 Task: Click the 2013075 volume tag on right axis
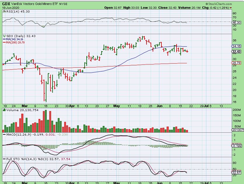click(238, 130)
